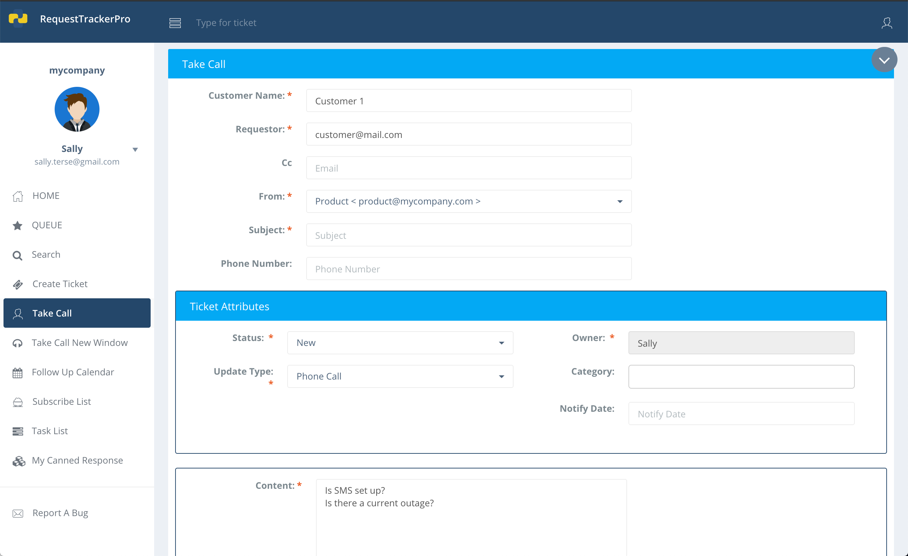Click the Content text area
Image resolution: width=908 pixels, height=556 pixels.
[471, 517]
